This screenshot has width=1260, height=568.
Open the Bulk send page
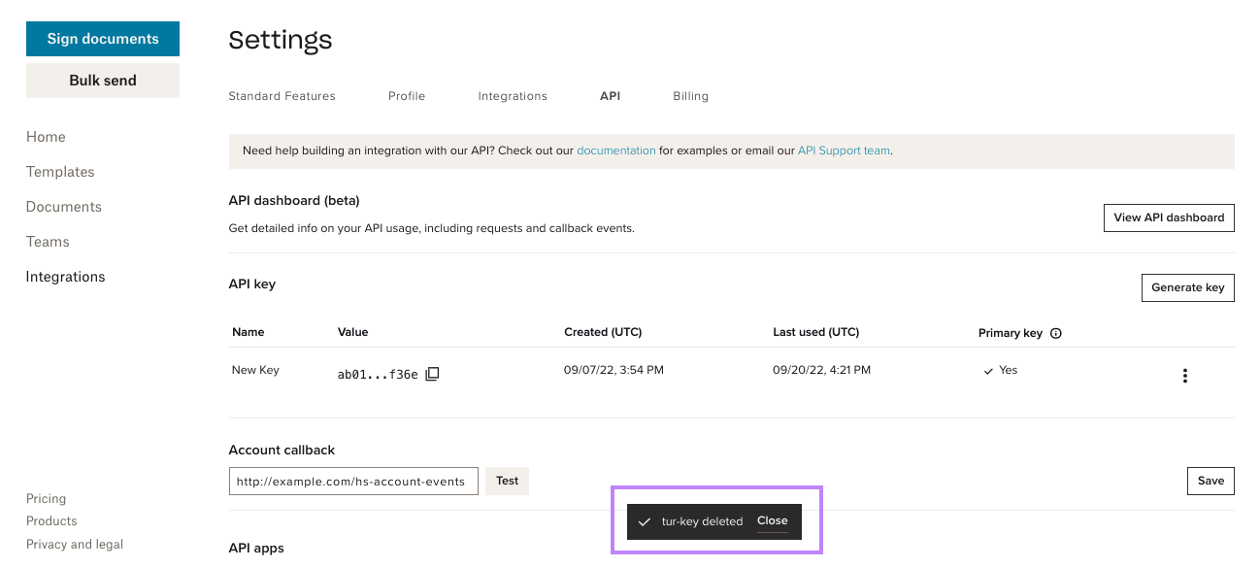(102, 80)
